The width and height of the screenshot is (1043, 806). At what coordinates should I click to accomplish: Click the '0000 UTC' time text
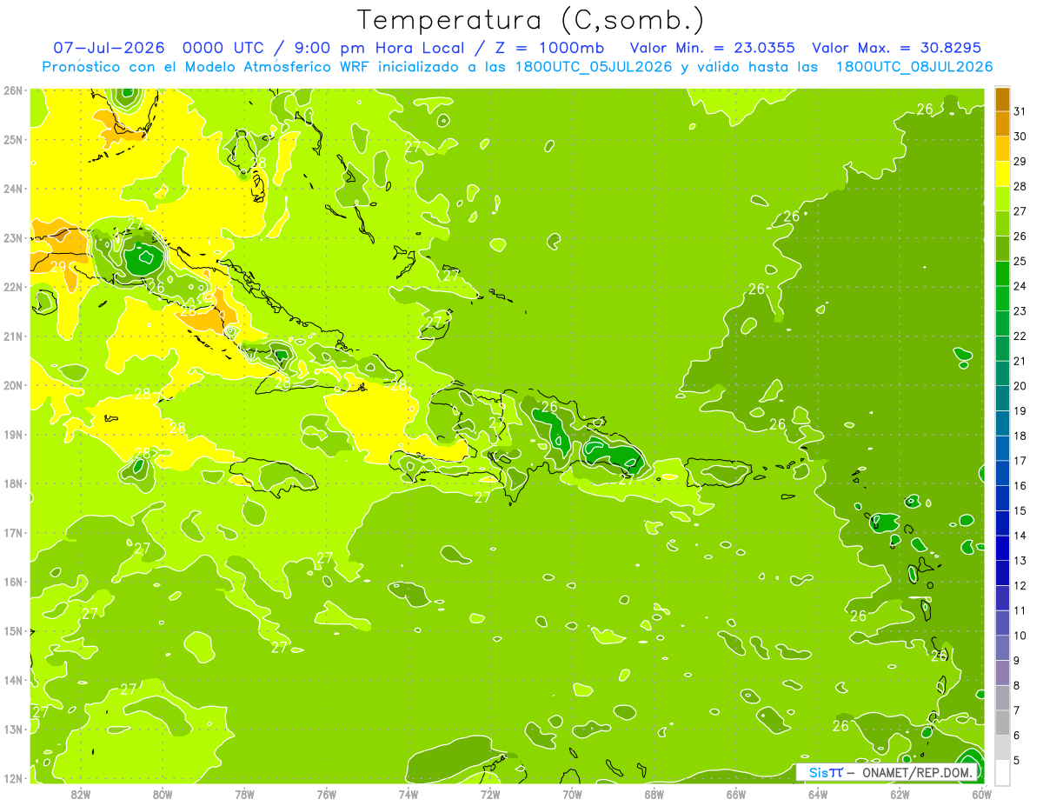pyautogui.click(x=223, y=48)
